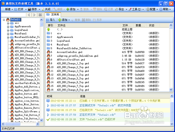Select MainPanelSideBar_TabButton in file list
Screen dimensions: 175x132
click(x=74, y=48)
